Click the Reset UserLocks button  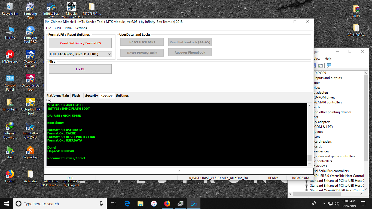tap(142, 42)
